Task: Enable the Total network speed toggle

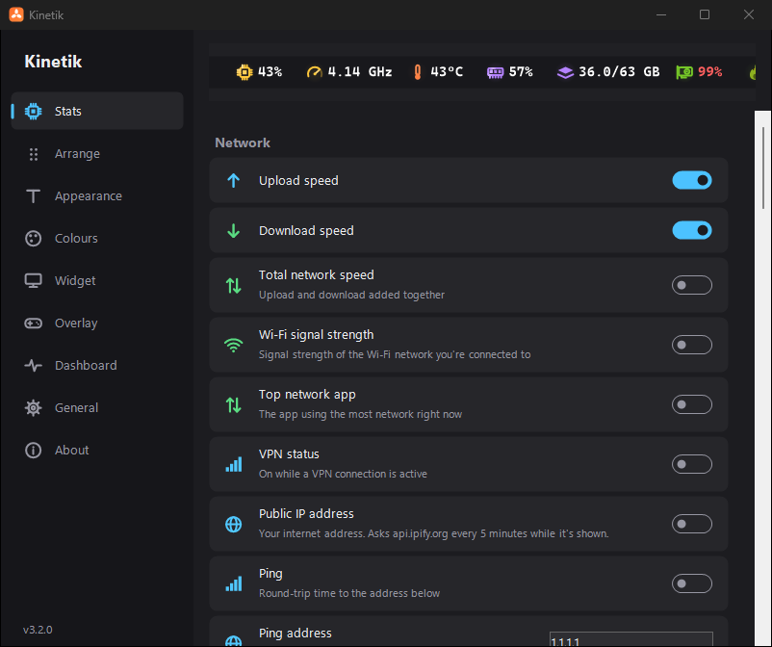Action: coord(692,285)
